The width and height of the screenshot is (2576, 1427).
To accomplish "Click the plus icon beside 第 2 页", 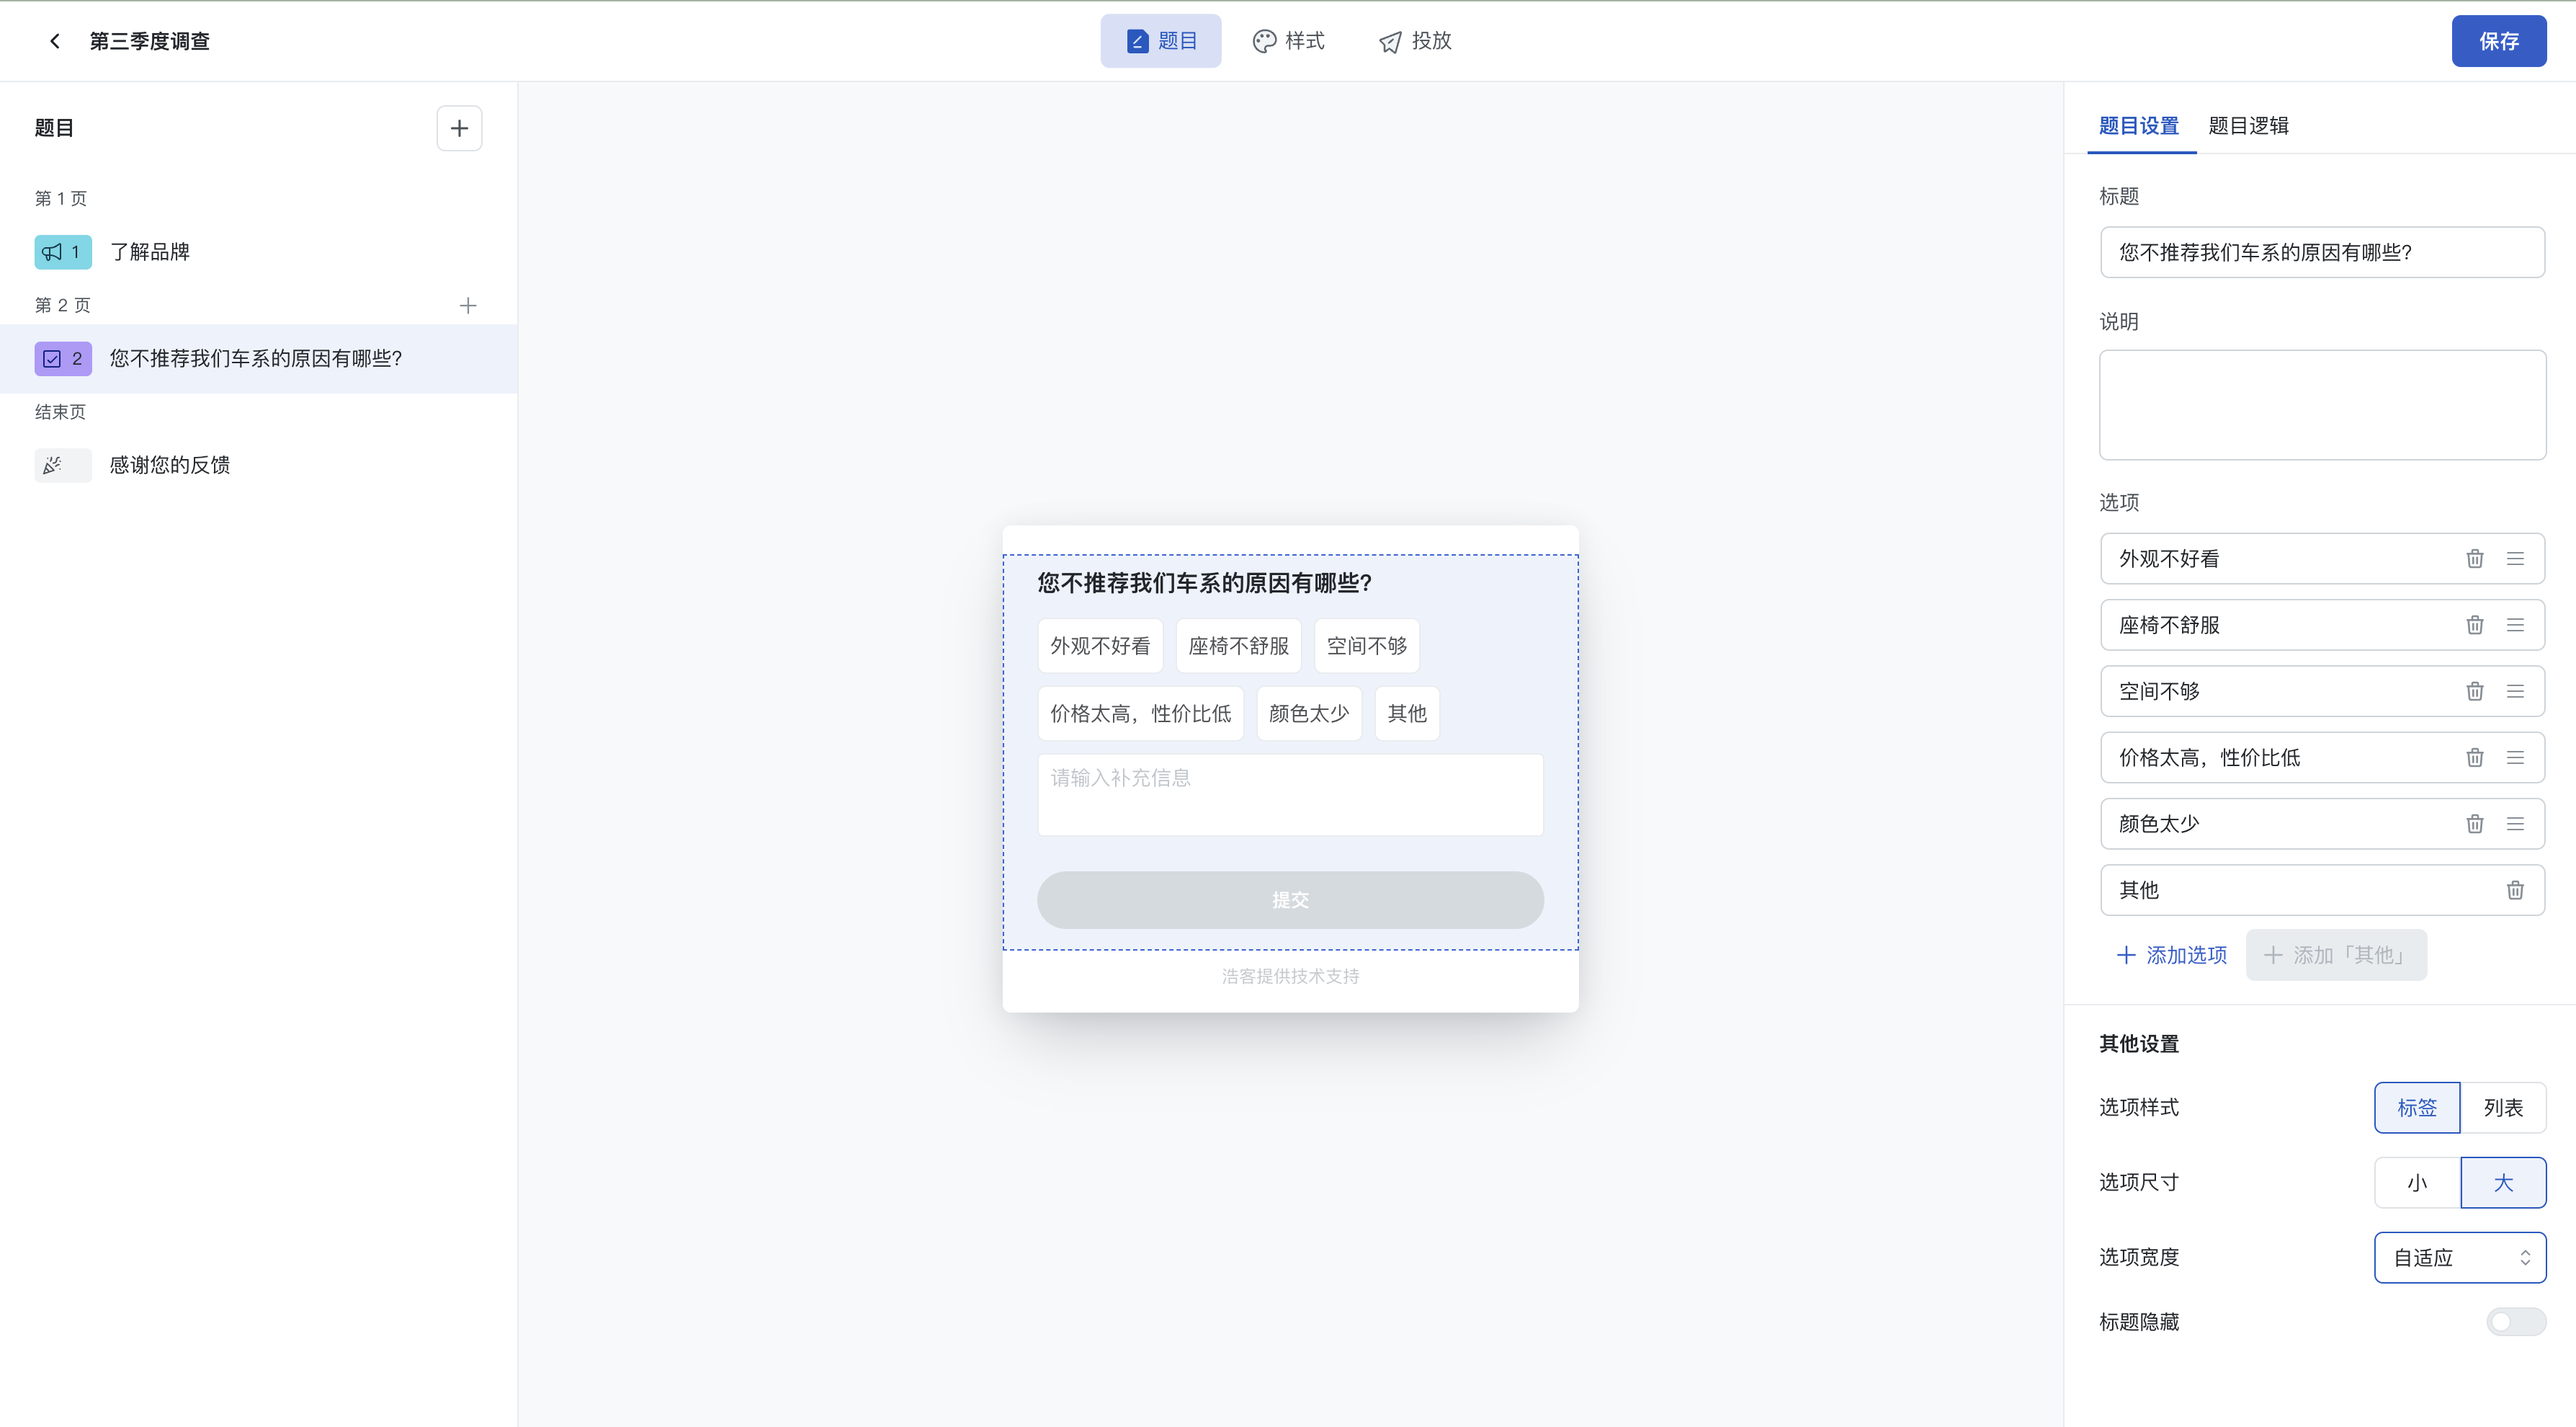I will click(x=468, y=305).
